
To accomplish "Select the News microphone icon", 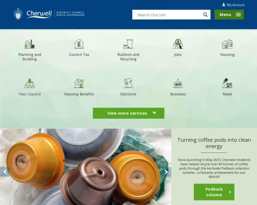I will coord(227,83).
